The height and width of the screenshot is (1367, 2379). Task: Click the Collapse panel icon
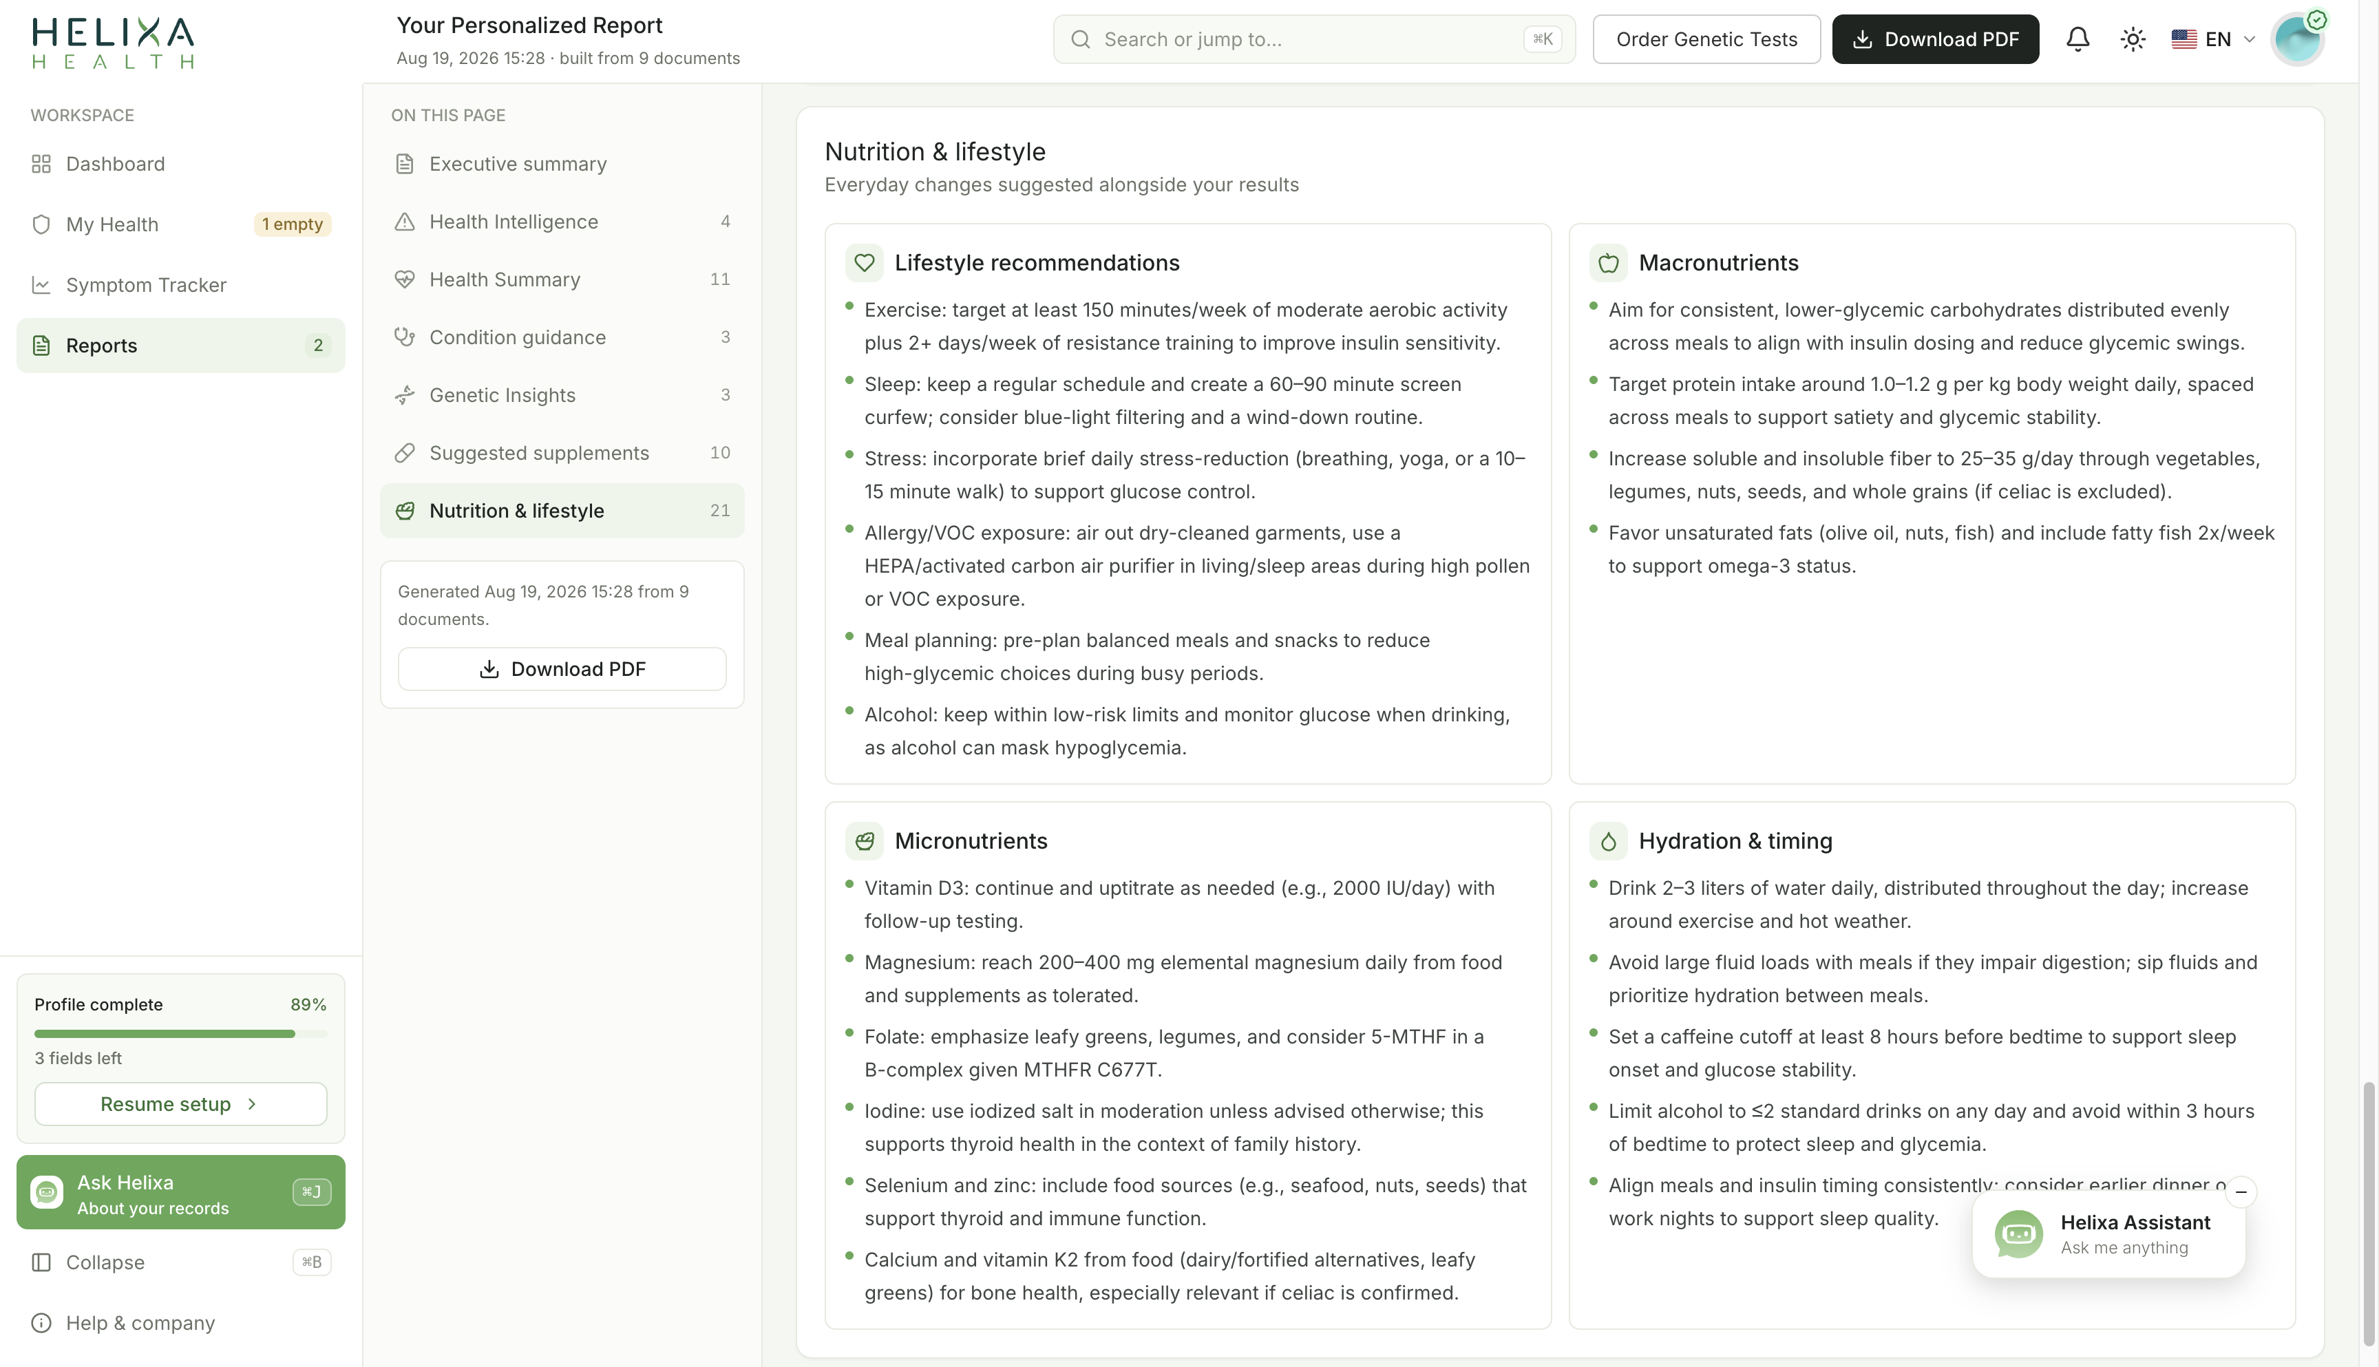pos(41,1263)
